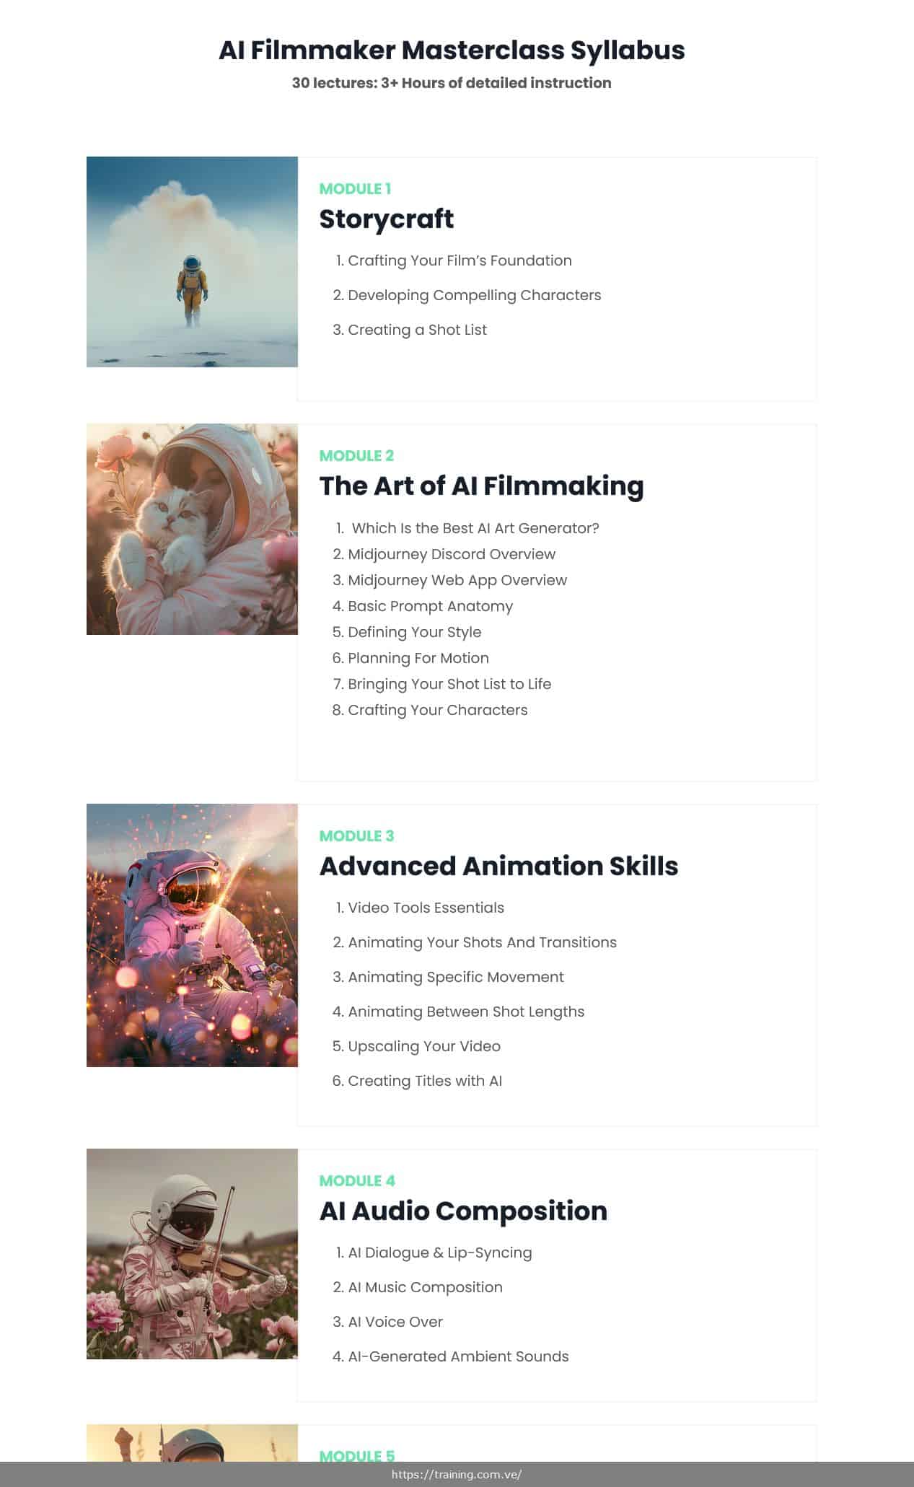
Task: Click The Art of AI Filmmaking heading
Action: click(481, 486)
